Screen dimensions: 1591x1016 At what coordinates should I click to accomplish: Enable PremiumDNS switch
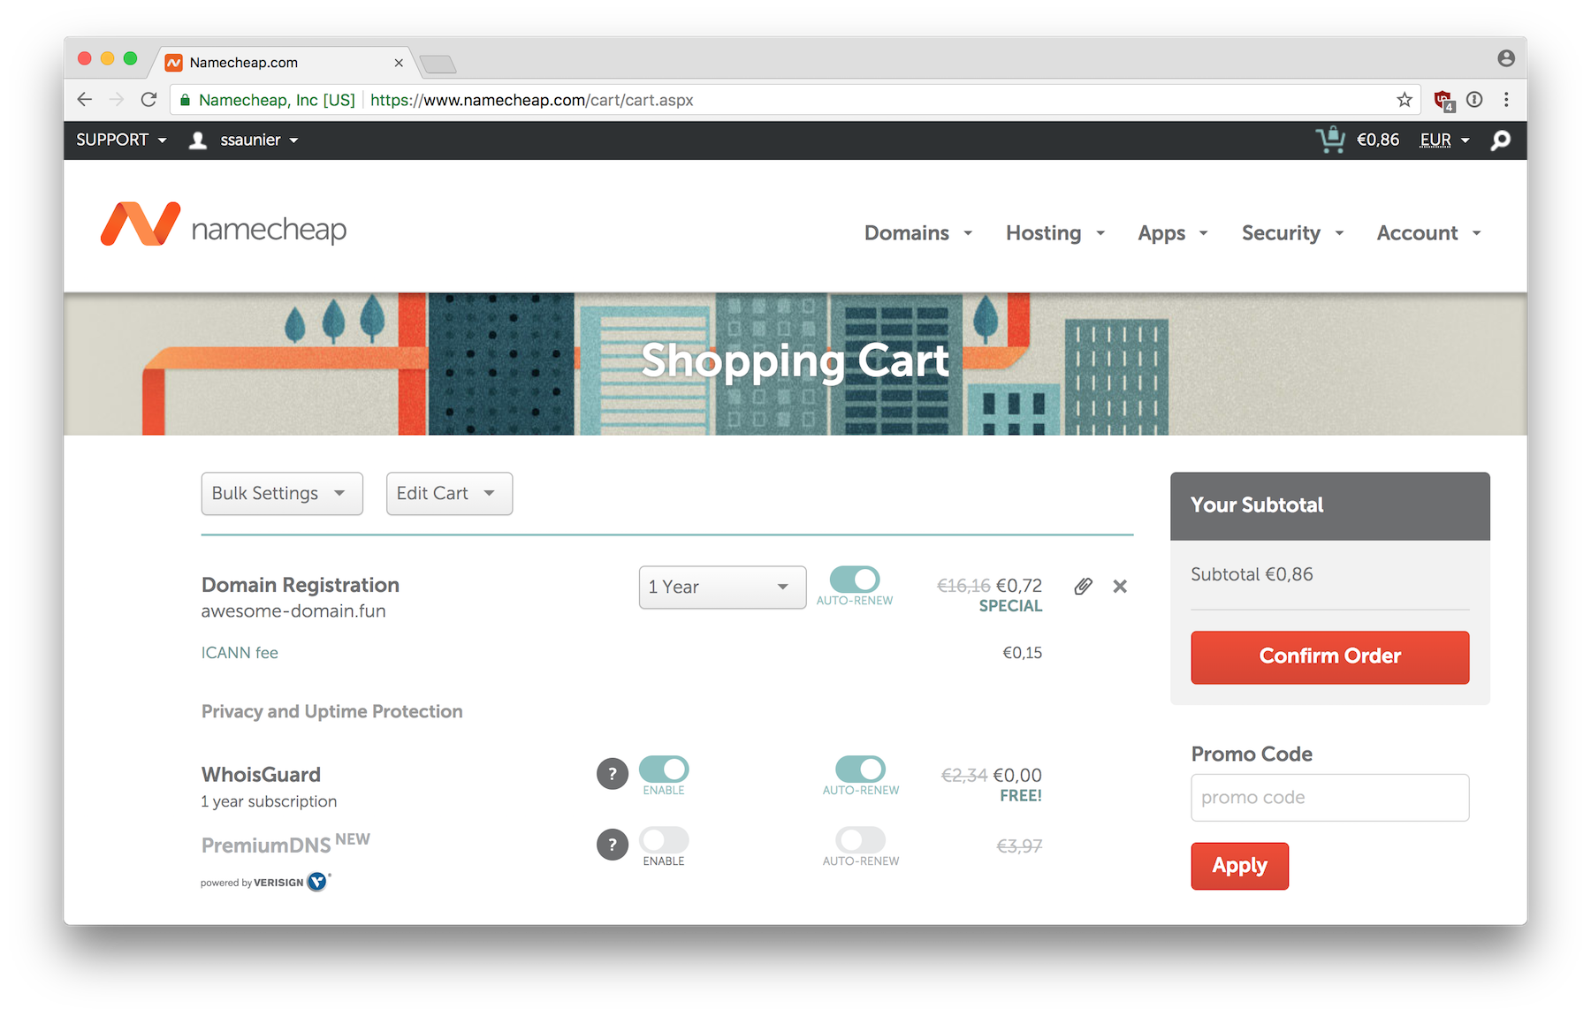[664, 839]
